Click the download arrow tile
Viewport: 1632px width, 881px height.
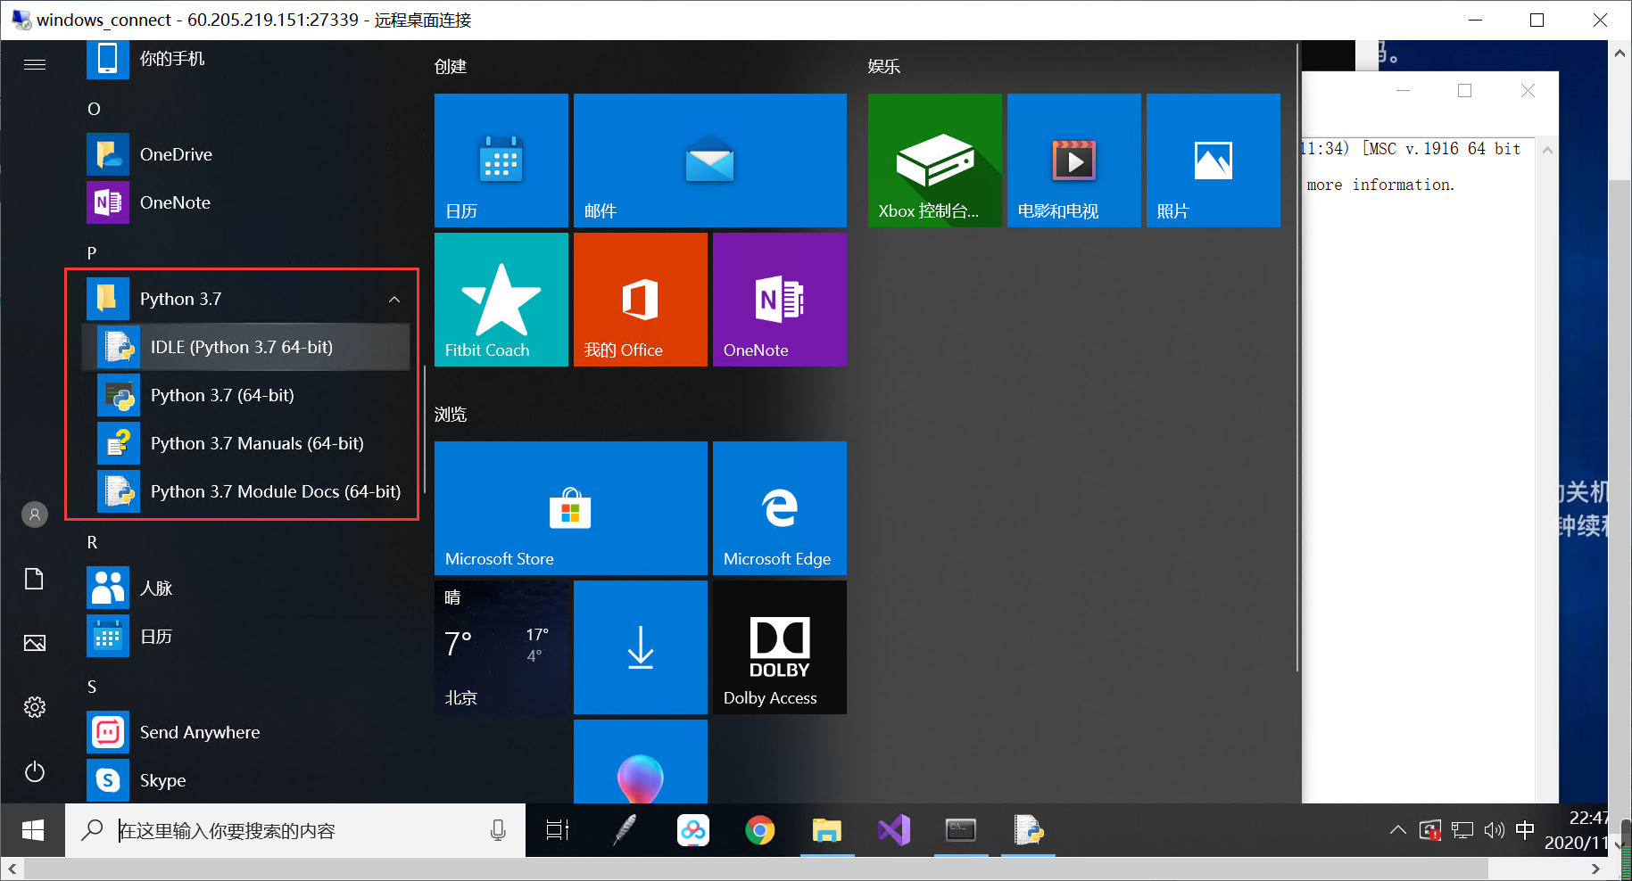(641, 647)
